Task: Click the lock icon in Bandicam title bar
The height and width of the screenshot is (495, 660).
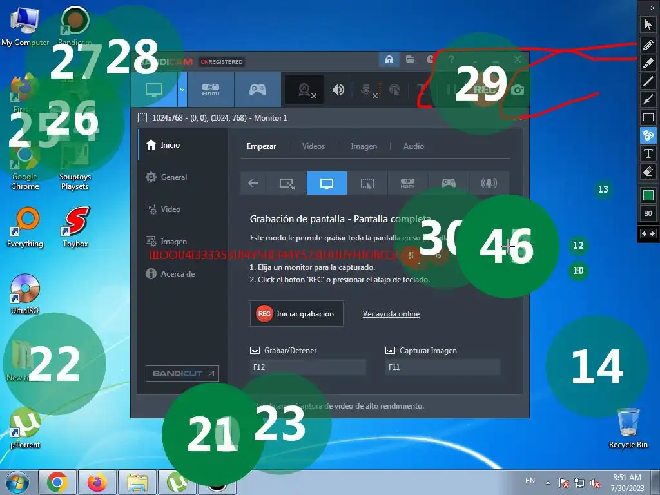Action: 389,59
